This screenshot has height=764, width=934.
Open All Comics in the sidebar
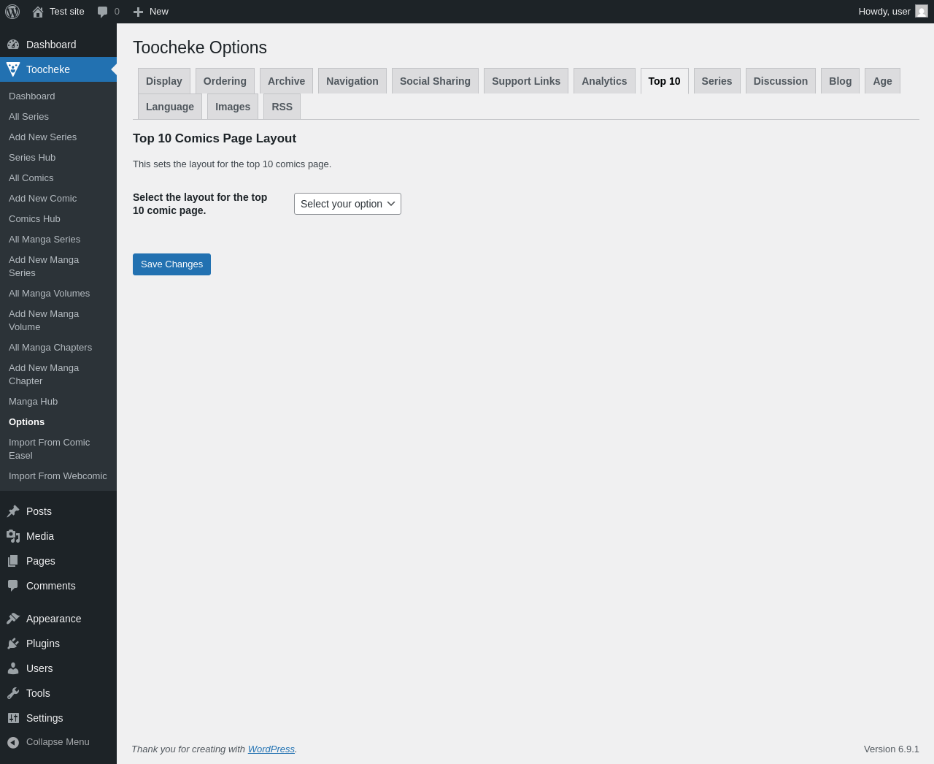tap(58, 178)
